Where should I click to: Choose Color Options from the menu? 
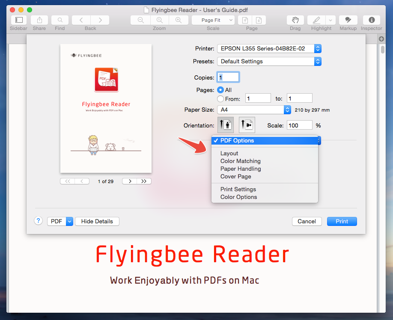pos(265,197)
